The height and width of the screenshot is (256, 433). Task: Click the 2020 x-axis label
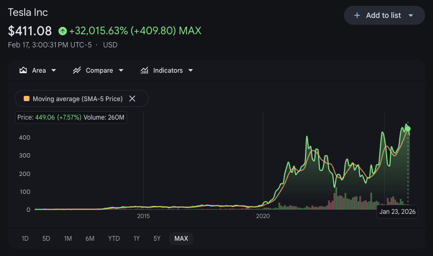pyautogui.click(x=263, y=216)
